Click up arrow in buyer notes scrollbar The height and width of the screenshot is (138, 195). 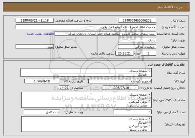click(x=149, y=119)
